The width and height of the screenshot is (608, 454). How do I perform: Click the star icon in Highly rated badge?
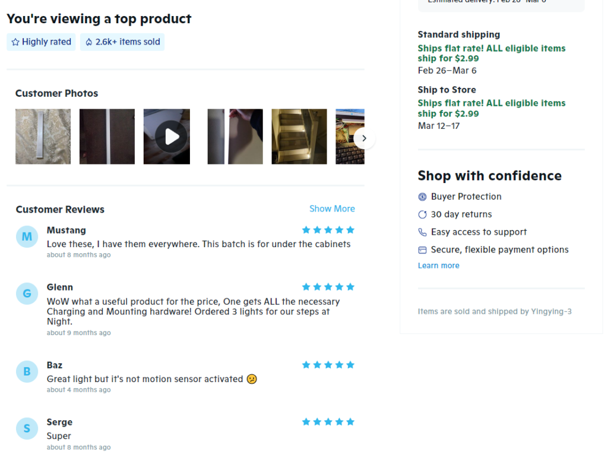pos(15,42)
